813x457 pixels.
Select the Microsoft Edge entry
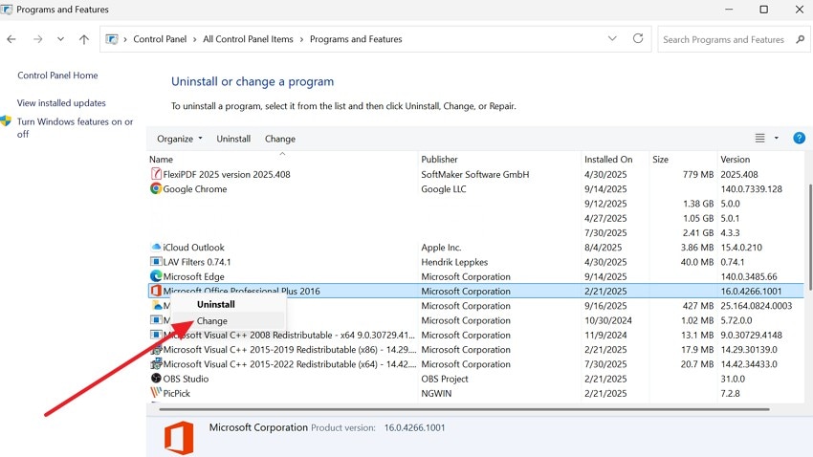[193, 276]
